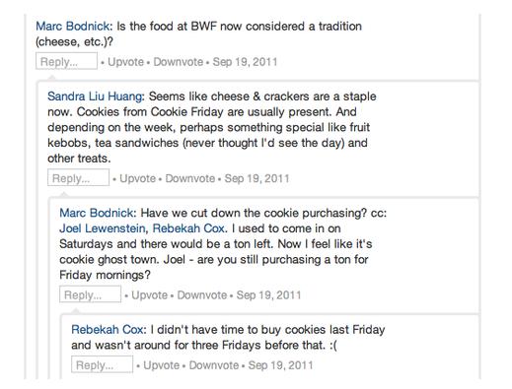Image resolution: width=512 pixels, height=389 pixels.
Task: Downvote Rebekah Cox's cookies reply
Action: [x=214, y=365]
